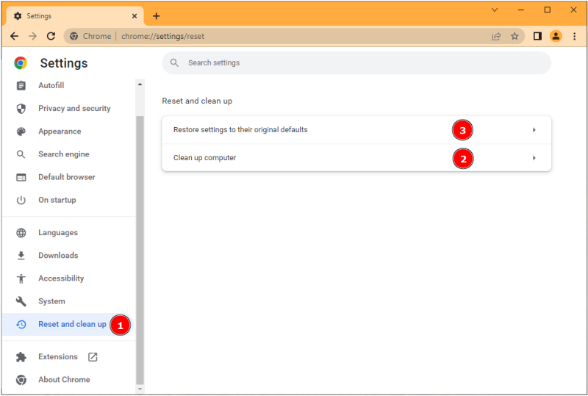The image size is (588, 396).
Task: Click the Accessibility person icon
Action: coord(21,278)
